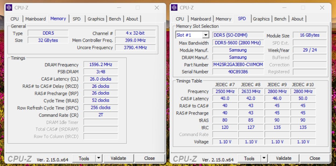Viewport: 336px width, 166px height.
Task: Click JEDEC #10 CAS latency 50.0 cell
Action: (303, 98)
